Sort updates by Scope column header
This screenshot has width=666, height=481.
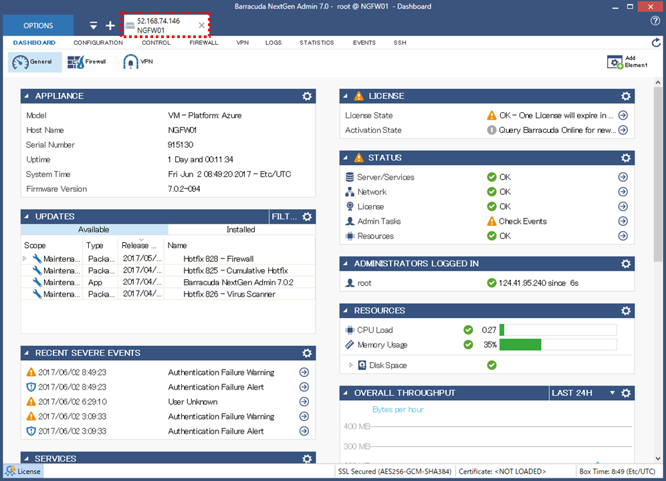click(x=51, y=245)
